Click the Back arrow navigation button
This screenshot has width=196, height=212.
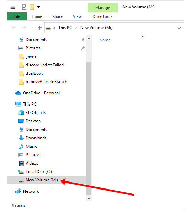pos(14,28)
